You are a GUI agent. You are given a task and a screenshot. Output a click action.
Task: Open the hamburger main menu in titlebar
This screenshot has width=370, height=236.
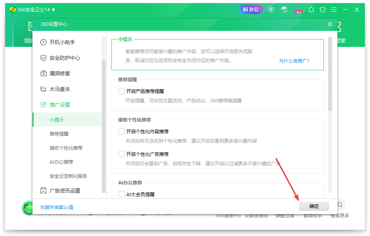pyautogui.click(x=334, y=9)
